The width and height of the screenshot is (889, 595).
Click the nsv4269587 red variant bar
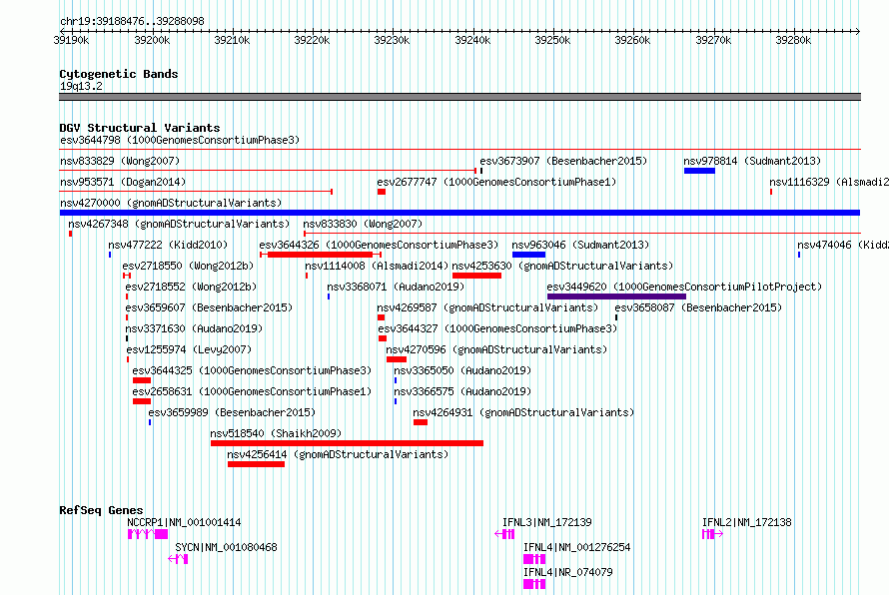tap(381, 317)
